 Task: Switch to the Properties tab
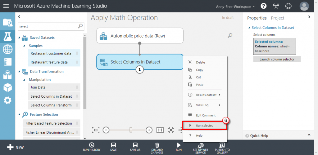tap(257, 18)
